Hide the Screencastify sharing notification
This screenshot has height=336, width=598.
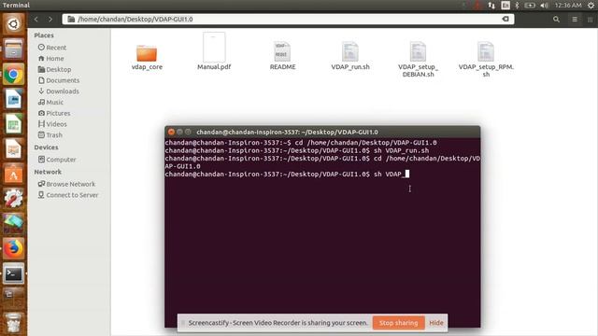point(436,323)
